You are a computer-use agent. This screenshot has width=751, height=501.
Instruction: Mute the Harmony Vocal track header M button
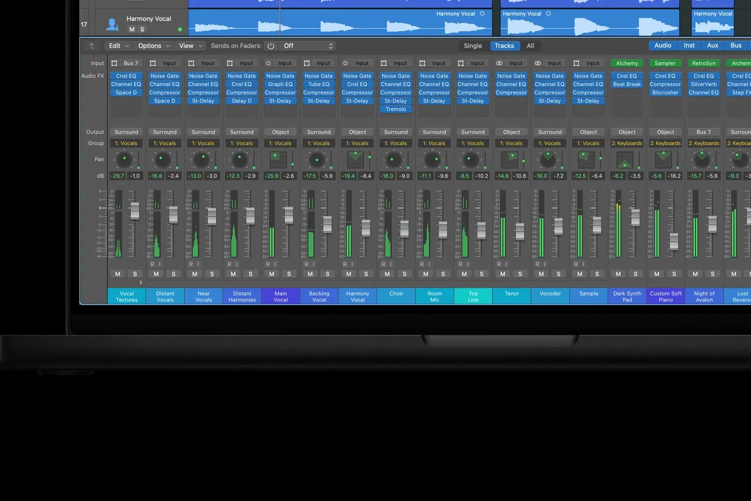132,29
